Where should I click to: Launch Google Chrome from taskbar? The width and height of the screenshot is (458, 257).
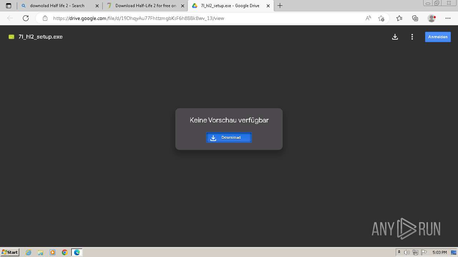[x=65, y=252]
